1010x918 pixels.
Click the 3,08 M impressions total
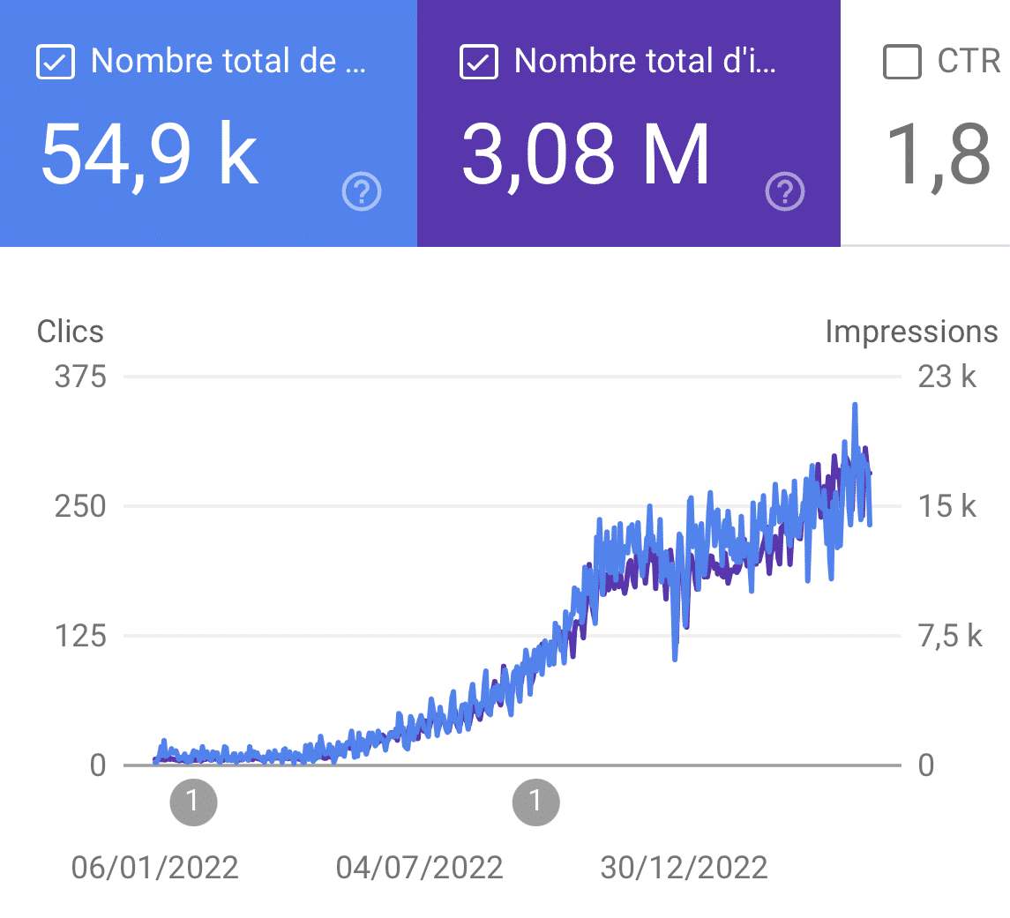click(587, 156)
